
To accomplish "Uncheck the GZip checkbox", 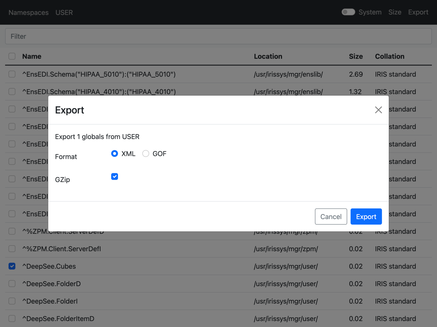I will click(115, 177).
